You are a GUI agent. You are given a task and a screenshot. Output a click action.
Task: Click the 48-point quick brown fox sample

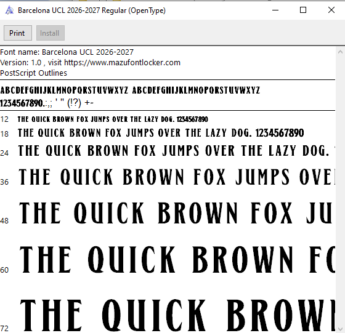point(176,213)
